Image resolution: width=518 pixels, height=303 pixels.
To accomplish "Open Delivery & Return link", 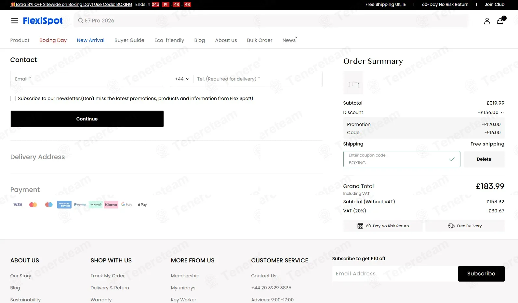I will pos(110,288).
